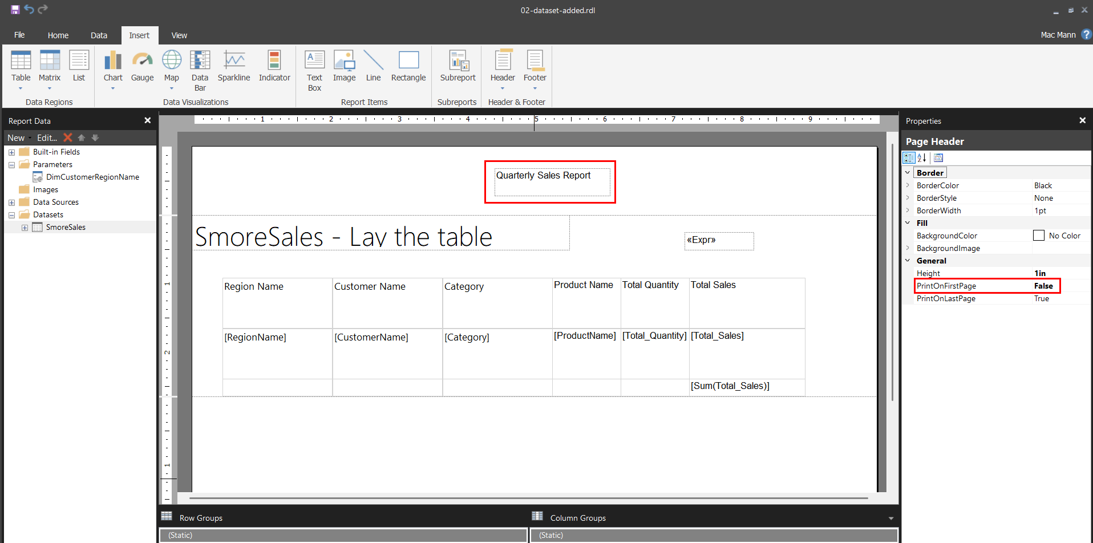This screenshot has height=543, width=1093.
Task: Open the File menu
Action: pos(19,35)
